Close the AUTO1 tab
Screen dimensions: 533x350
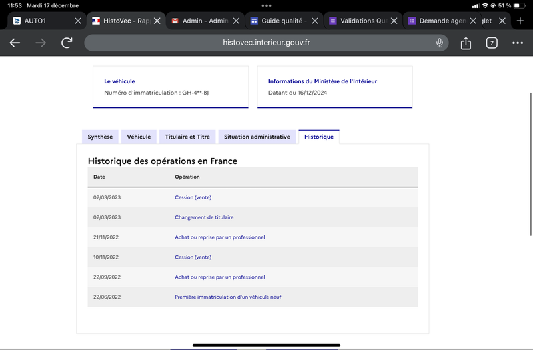[x=78, y=21]
